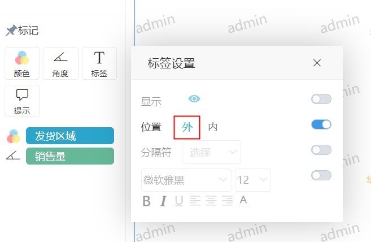Click the 标记 section heading
The width and height of the screenshot is (371, 242).
pos(28,31)
